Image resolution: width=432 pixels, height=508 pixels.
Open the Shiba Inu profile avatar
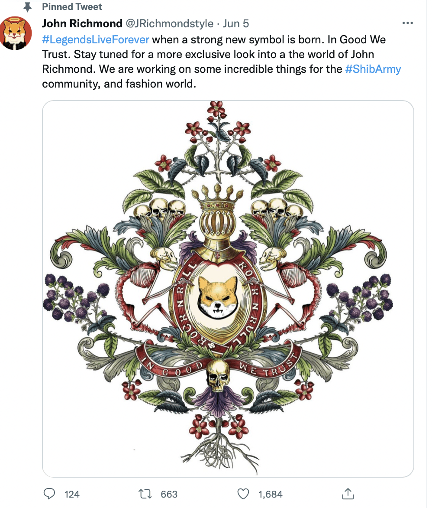16,33
